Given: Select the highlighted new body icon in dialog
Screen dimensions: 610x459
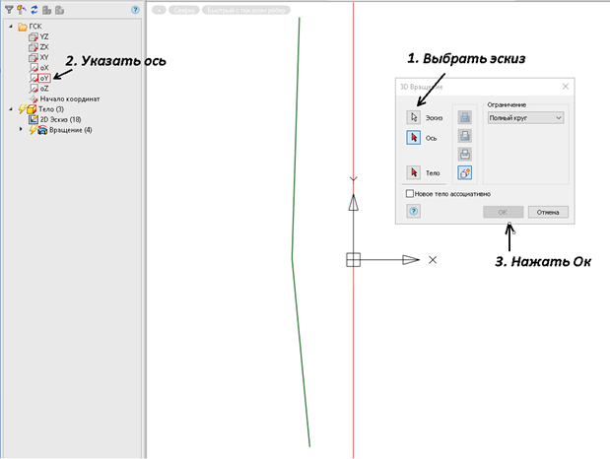Looking at the screenshot, I should 463,172.
